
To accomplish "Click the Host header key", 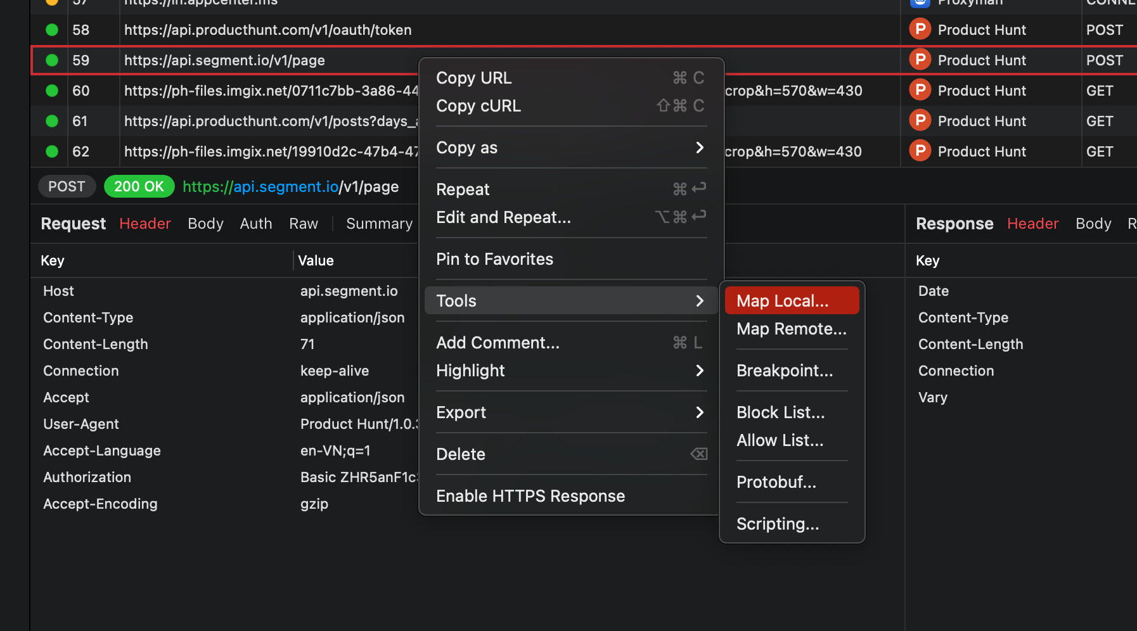I will (58, 291).
